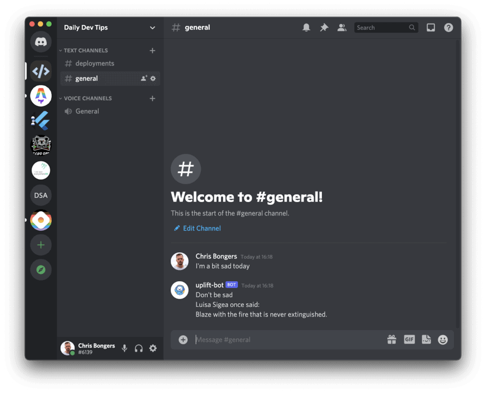
Task: Deafen with the headphones icon
Action: [138, 348]
